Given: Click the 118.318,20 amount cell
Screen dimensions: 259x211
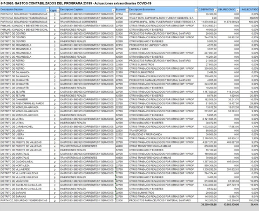Looking at the screenshot, I should coord(228,92).
